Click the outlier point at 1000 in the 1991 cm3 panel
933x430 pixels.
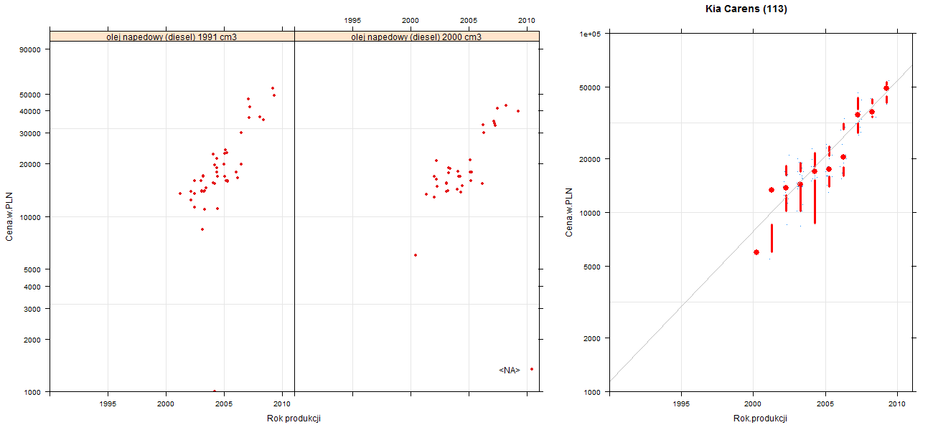[215, 391]
